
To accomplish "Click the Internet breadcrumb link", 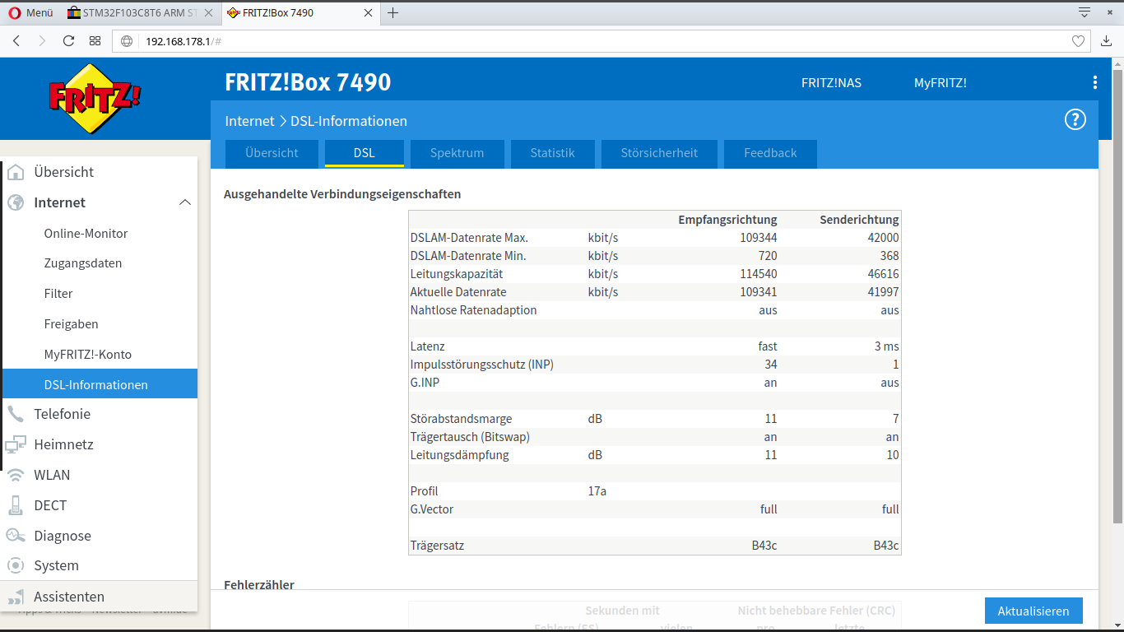I will [249, 121].
